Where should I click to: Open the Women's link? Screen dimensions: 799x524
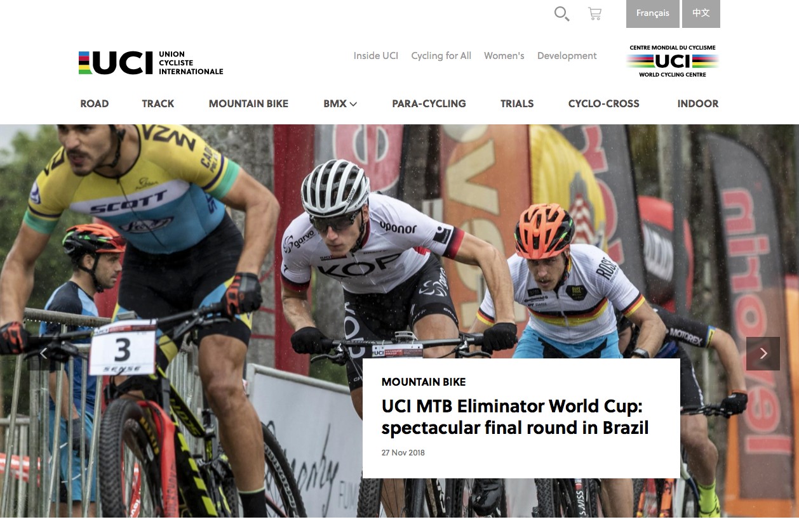coord(504,56)
